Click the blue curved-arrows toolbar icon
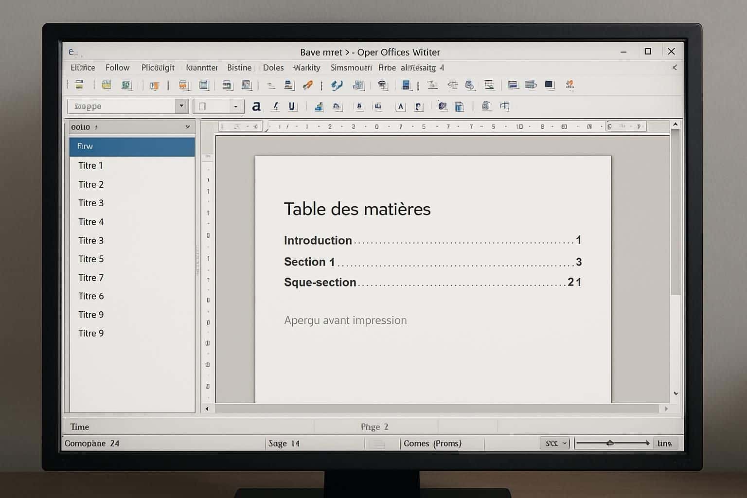 [337, 86]
